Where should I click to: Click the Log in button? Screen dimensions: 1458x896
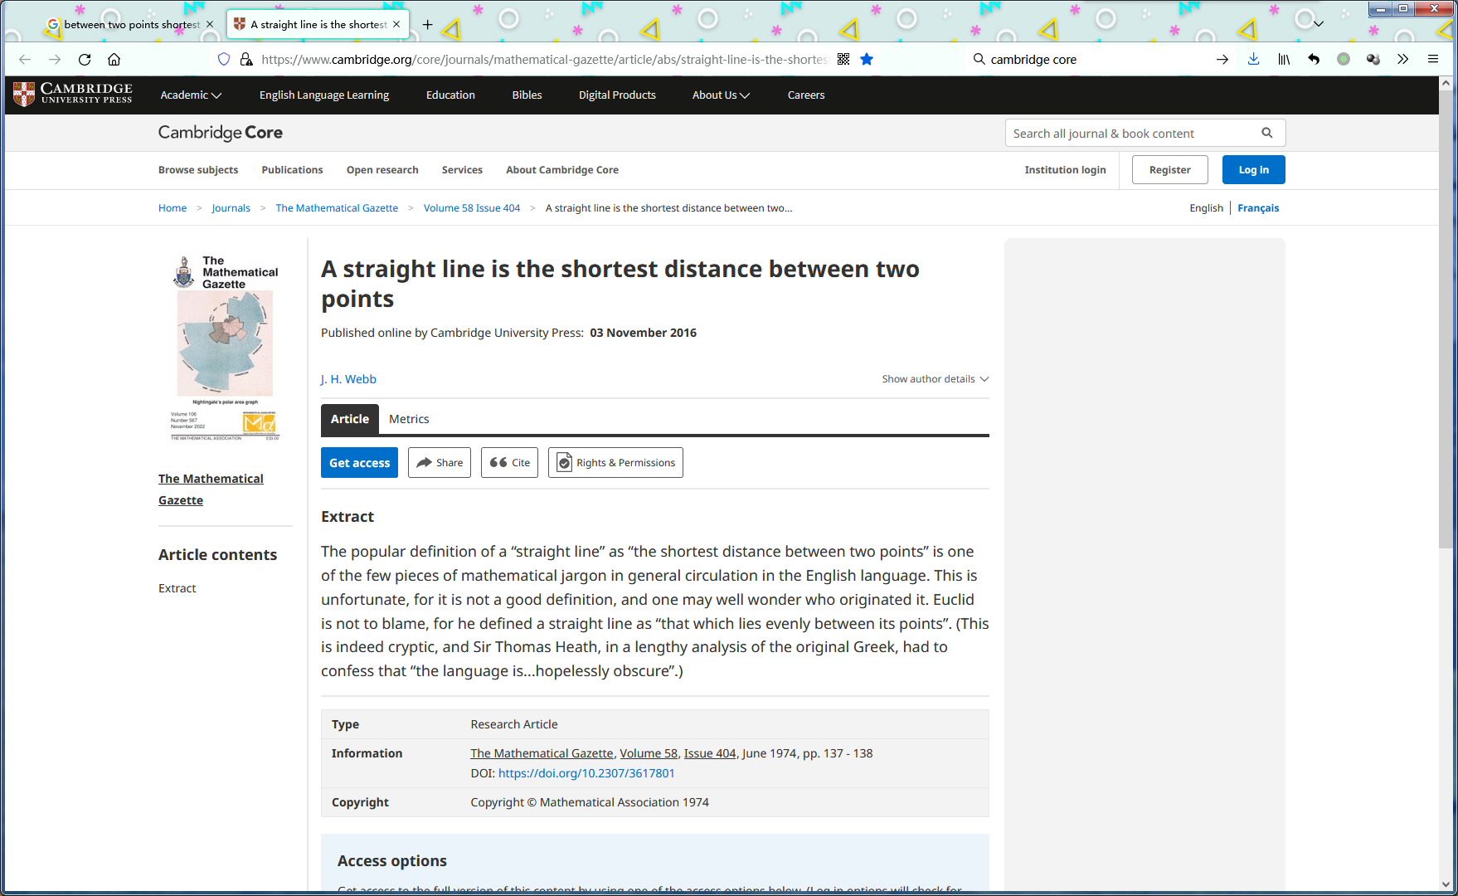pyautogui.click(x=1254, y=170)
